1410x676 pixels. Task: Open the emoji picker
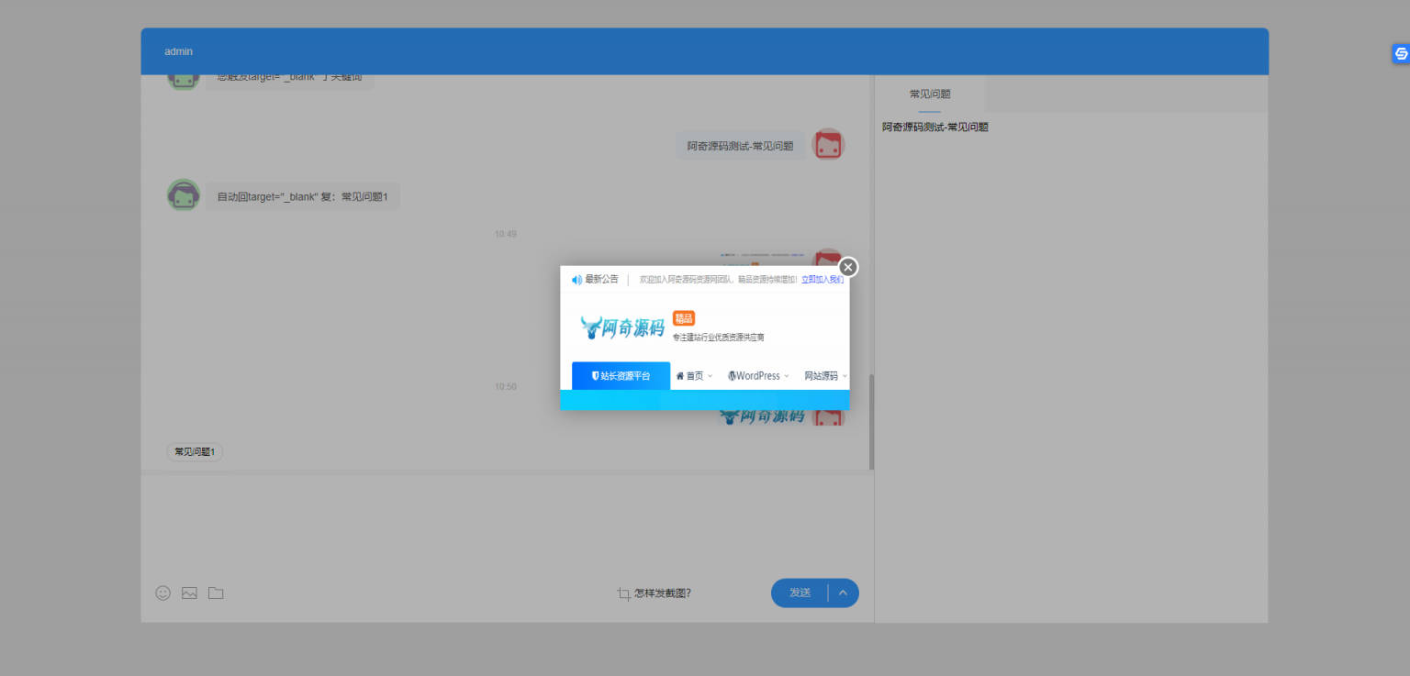point(163,593)
